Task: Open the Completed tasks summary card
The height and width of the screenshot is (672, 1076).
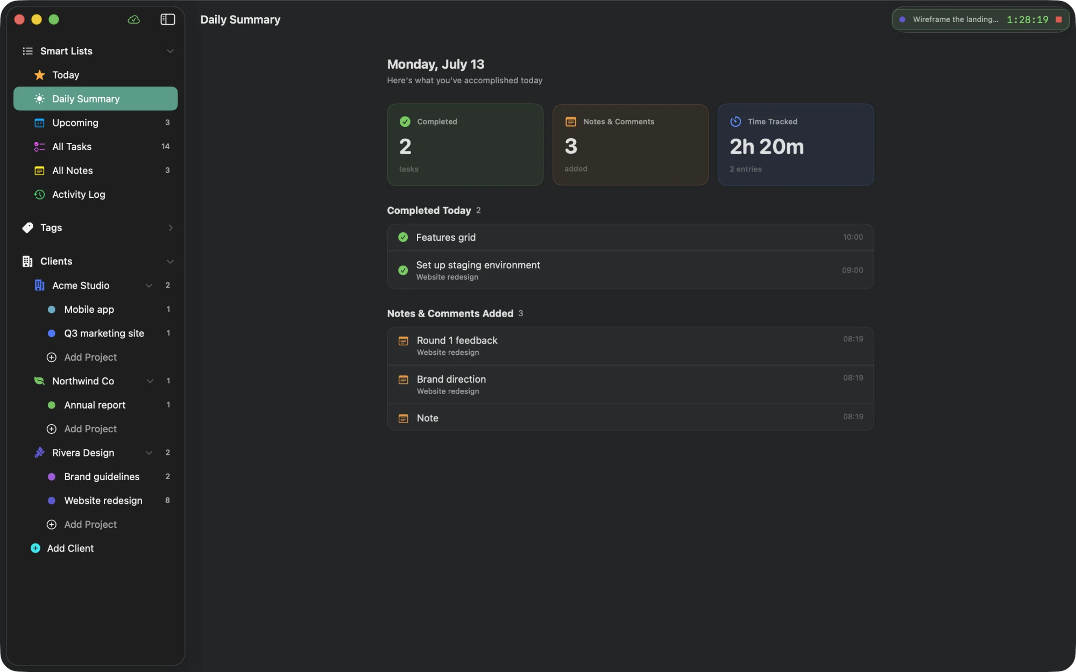Action: point(465,145)
